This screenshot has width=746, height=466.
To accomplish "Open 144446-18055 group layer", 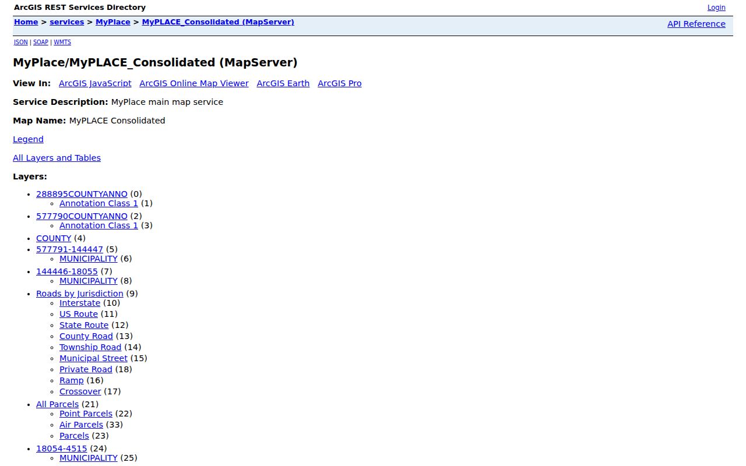I will coord(67,271).
